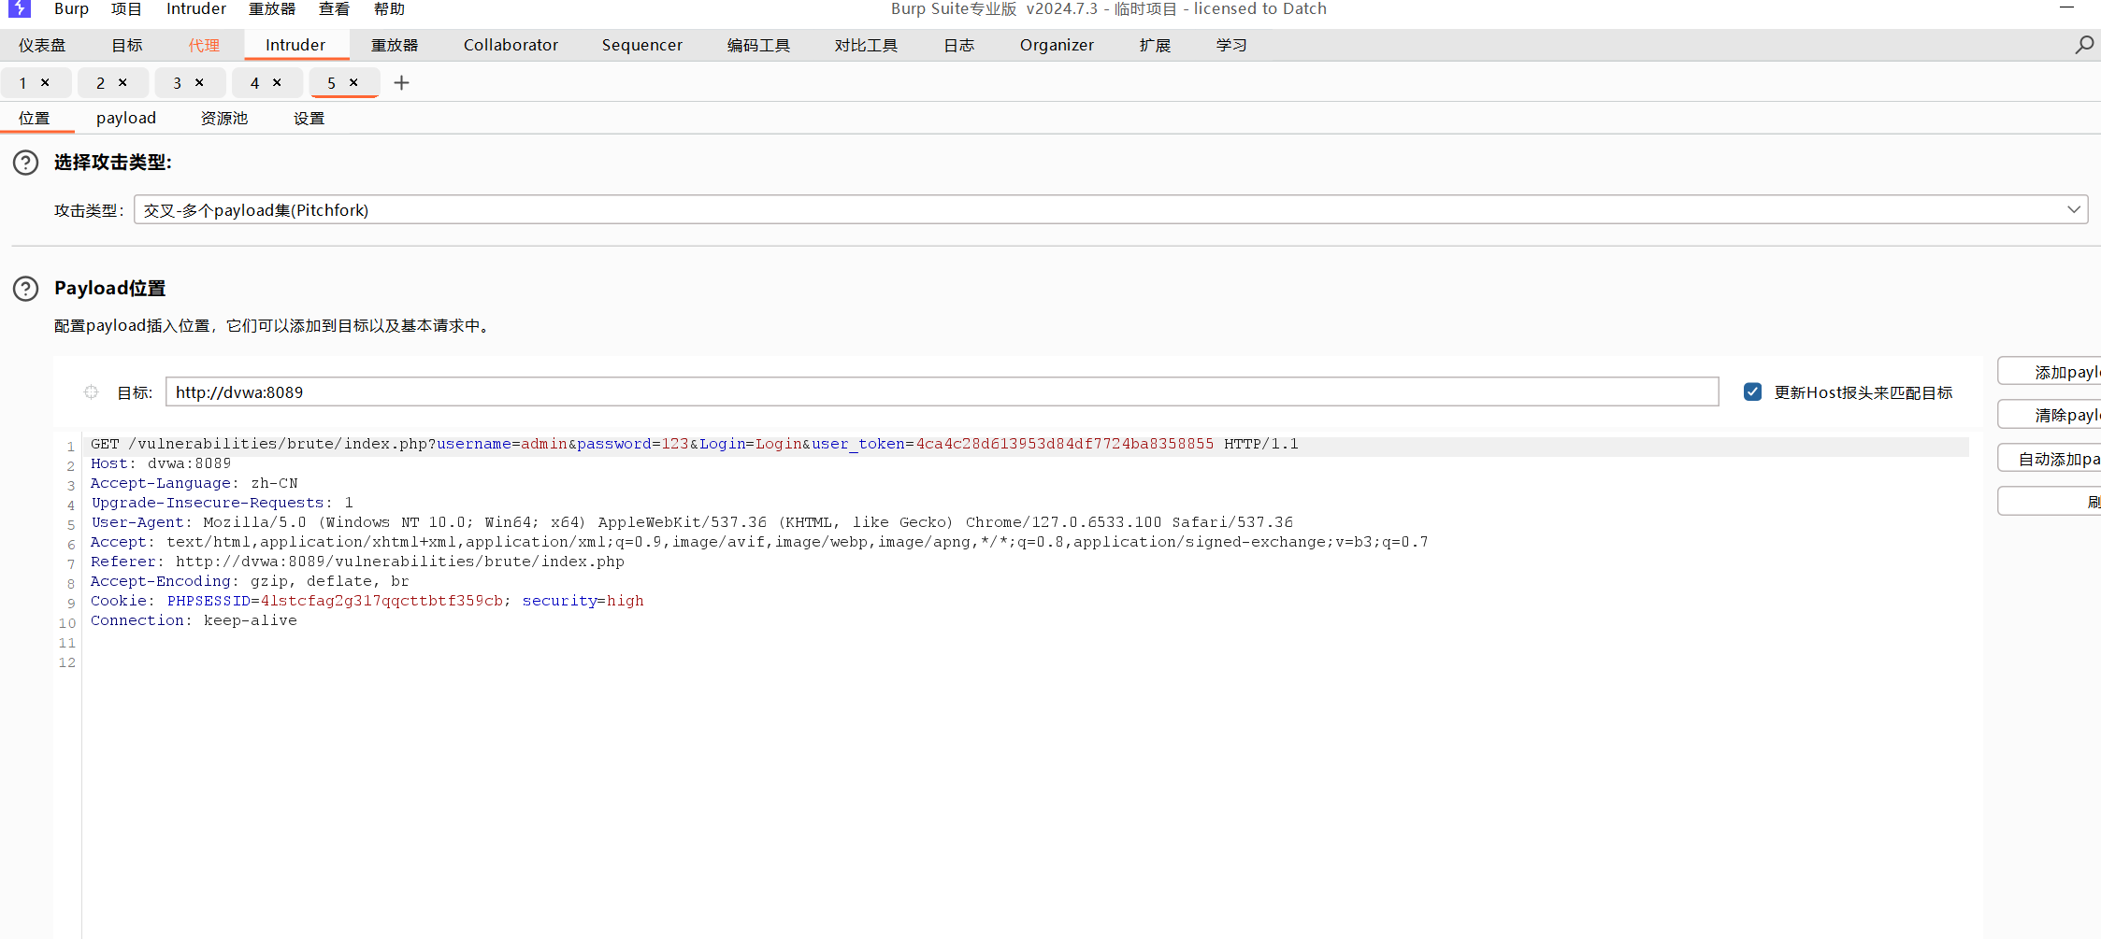
Task: Switch to Collaborator tab
Action: tap(511, 45)
